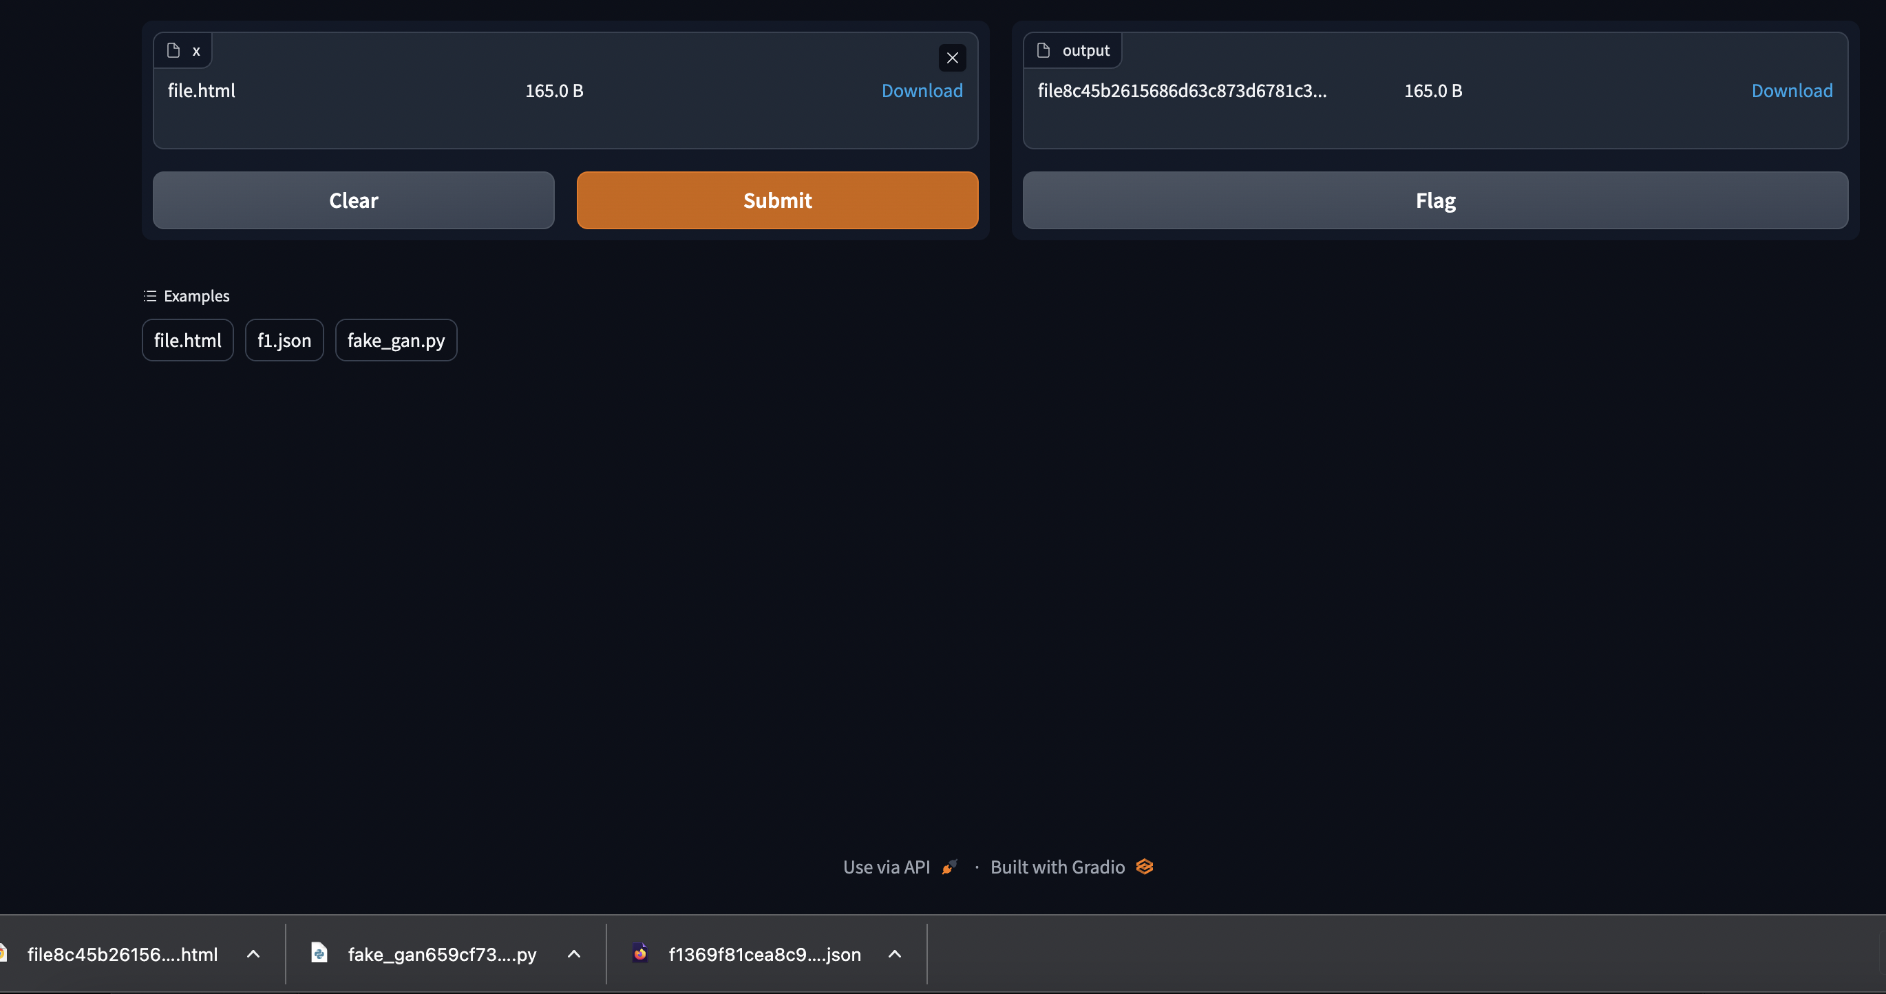
Task: Click the file icon on the x tab
Action: pyautogui.click(x=173, y=50)
